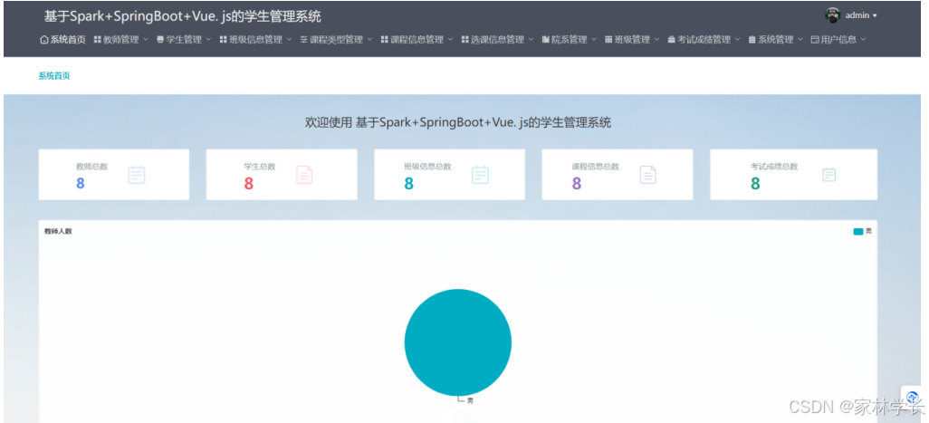The height and width of the screenshot is (423, 929).
Task: Click the home icon beside 系统首页
Action: point(43,40)
